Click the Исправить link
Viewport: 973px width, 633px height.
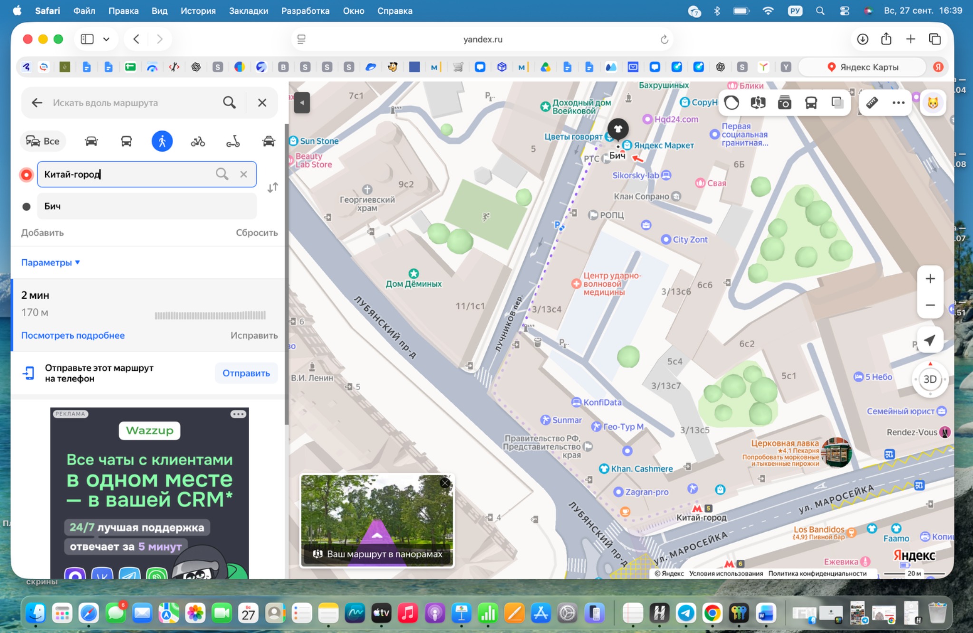tap(254, 335)
